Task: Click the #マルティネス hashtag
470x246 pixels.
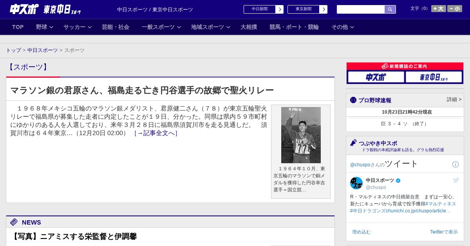Action: pyautogui.click(x=441, y=204)
